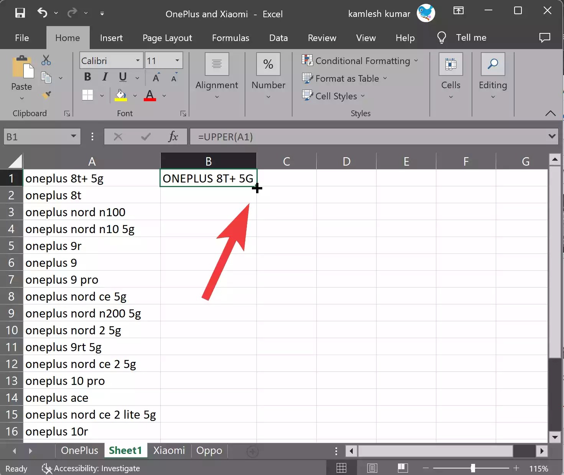Collapse the ribbon using the chevron
564x475 pixels.
(x=551, y=113)
